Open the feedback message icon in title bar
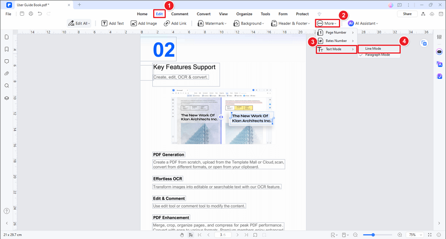 point(400,5)
